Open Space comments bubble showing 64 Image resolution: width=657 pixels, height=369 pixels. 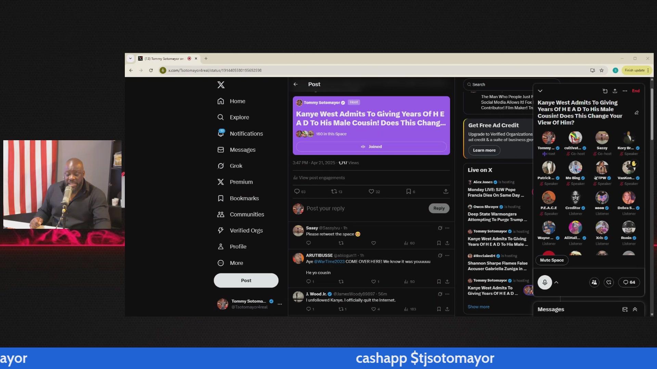point(629,282)
